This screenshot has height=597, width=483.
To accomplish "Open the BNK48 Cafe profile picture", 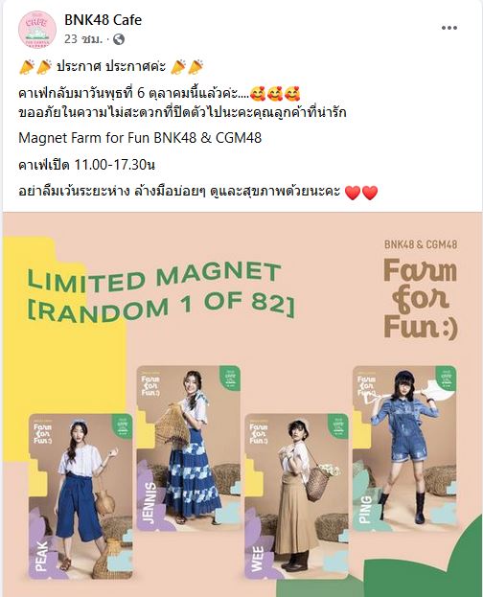I will coord(37,30).
